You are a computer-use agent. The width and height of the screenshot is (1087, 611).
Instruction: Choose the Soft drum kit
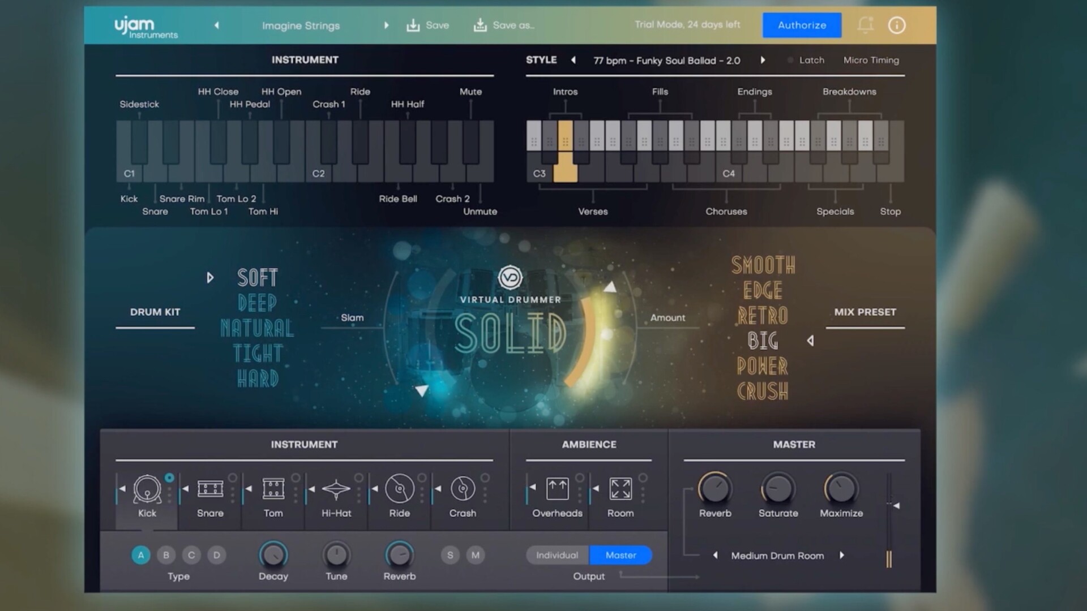[x=258, y=277]
